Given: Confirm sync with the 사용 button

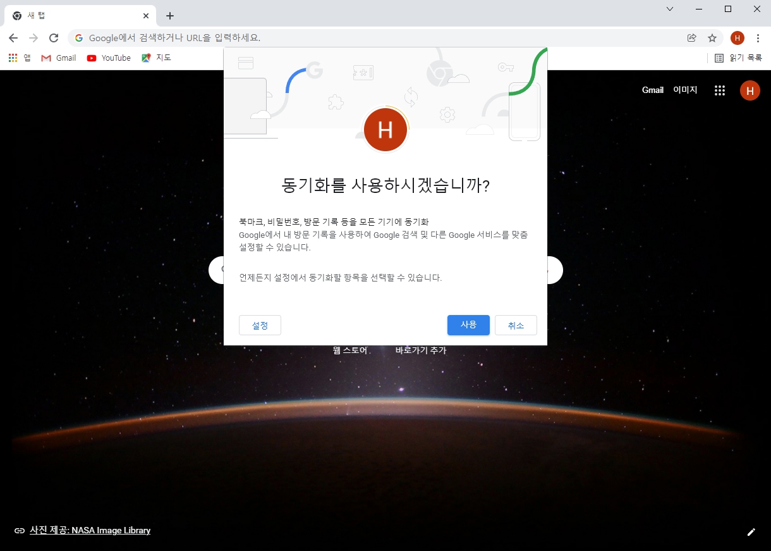Looking at the screenshot, I should (468, 325).
